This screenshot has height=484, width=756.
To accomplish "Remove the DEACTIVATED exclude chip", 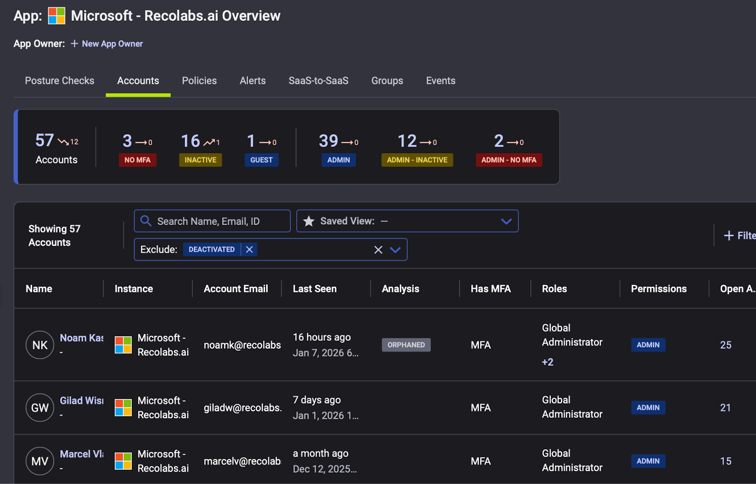I will 249,249.
